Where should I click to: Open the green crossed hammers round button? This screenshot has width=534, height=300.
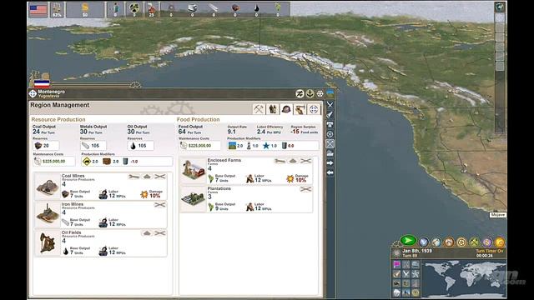coord(475,242)
